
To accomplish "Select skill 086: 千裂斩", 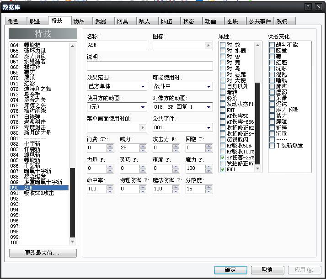I will coord(39,166).
